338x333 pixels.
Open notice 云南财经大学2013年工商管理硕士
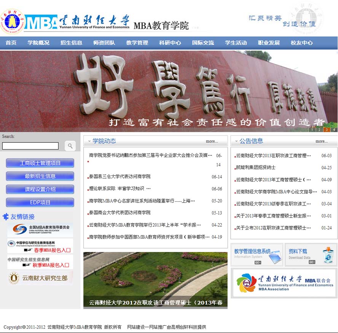274,180
